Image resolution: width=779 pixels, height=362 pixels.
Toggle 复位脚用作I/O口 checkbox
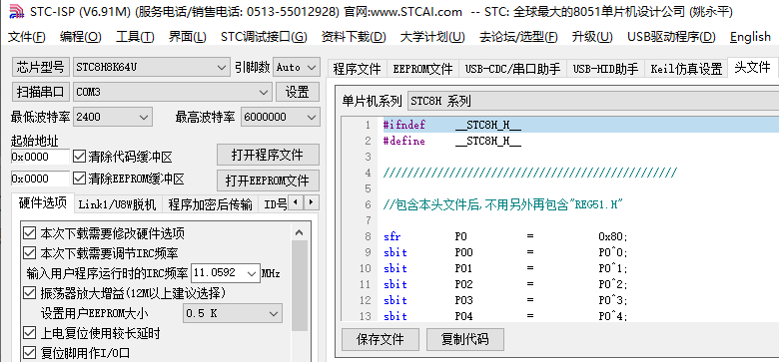coord(30,354)
